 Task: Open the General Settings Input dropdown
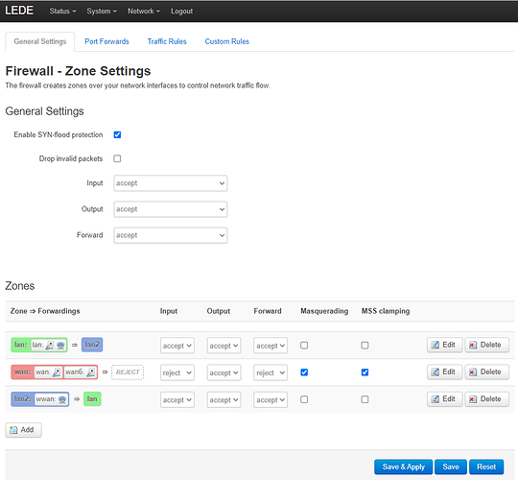tap(171, 183)
